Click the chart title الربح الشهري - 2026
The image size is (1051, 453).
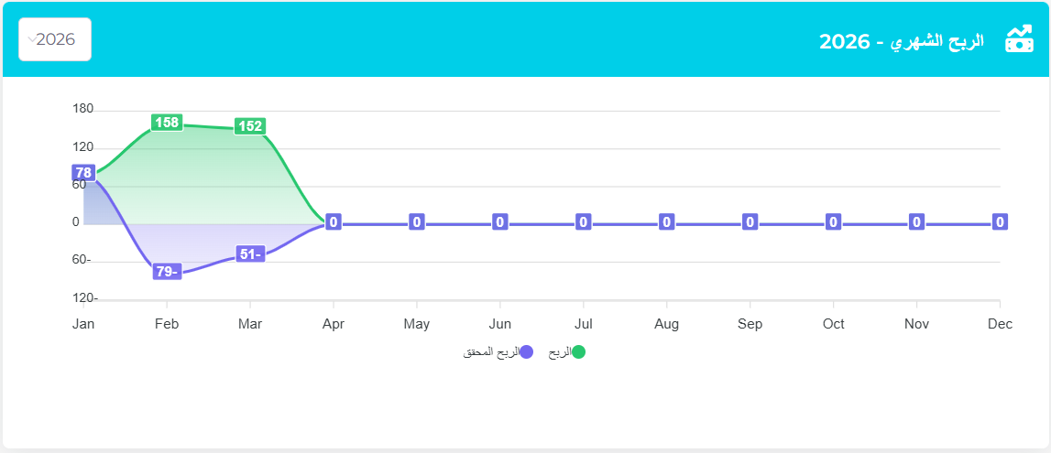tap(901, 40)
